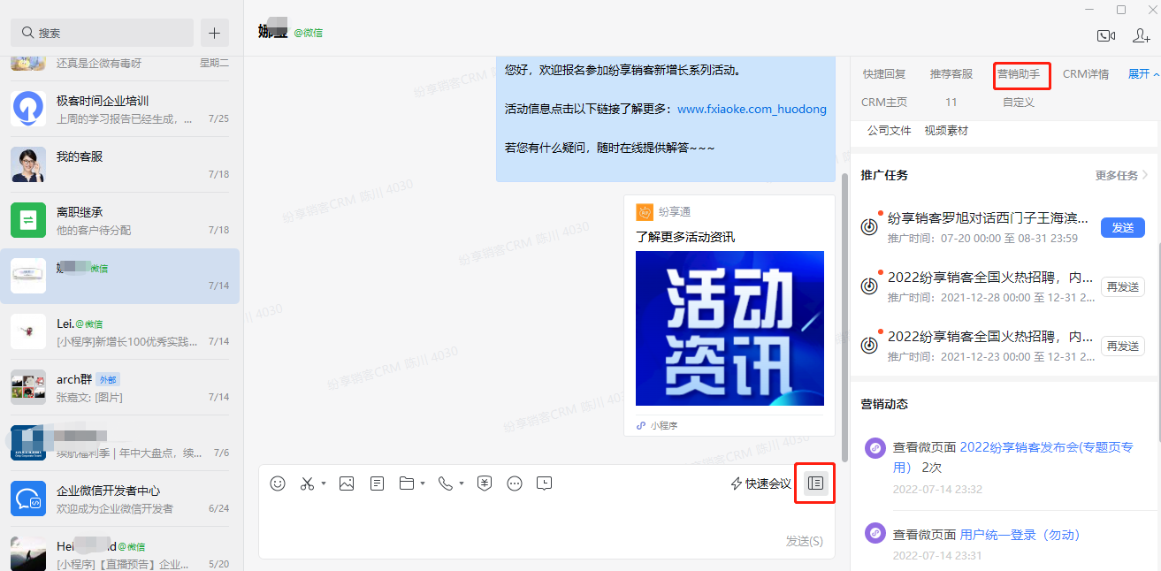Click the 营销动态 section heading
The height and width of the screenshot is (571, 1161).
[884, 404]
